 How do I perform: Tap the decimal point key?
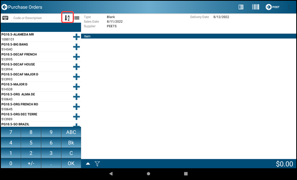tap(51, 163)
